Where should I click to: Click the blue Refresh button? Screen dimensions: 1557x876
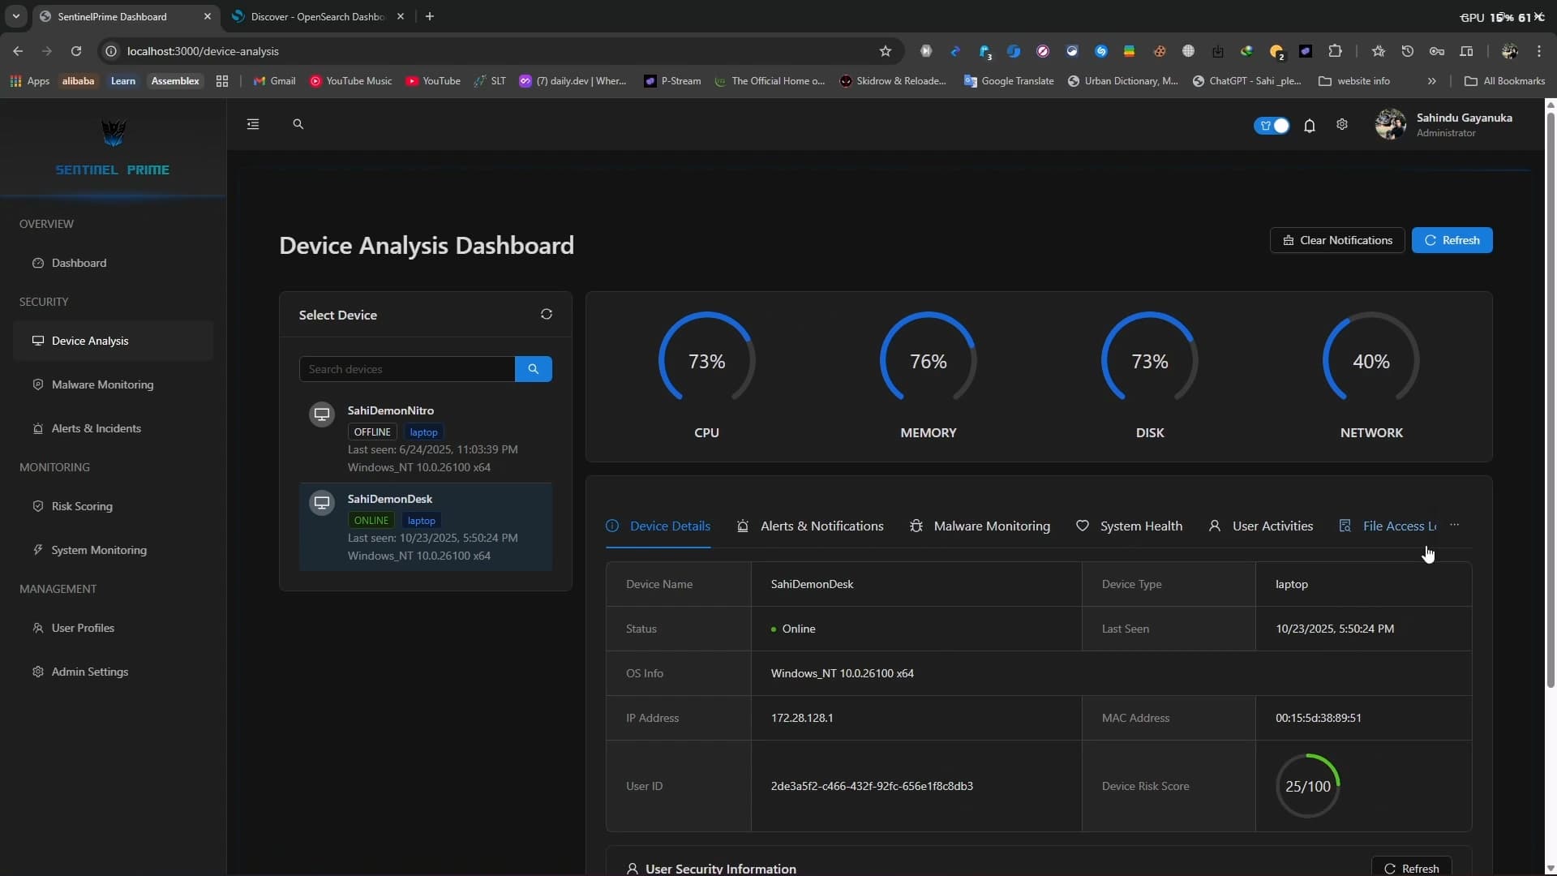click(1452, 240)
